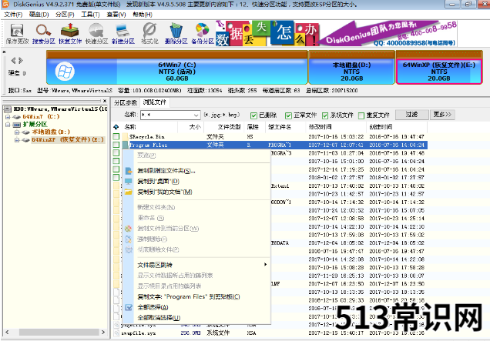Click right arrow of tree panel scrollbar
This screenshot has height=341, width=490.
103,332
